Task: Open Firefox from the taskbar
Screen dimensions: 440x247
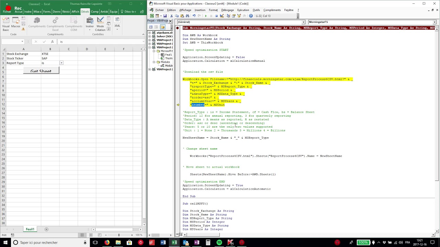Action: [107, 243]
